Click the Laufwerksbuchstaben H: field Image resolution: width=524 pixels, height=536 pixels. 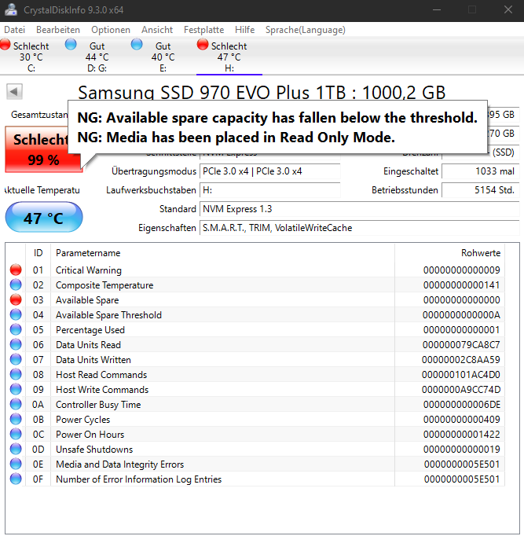click(270, 190)
